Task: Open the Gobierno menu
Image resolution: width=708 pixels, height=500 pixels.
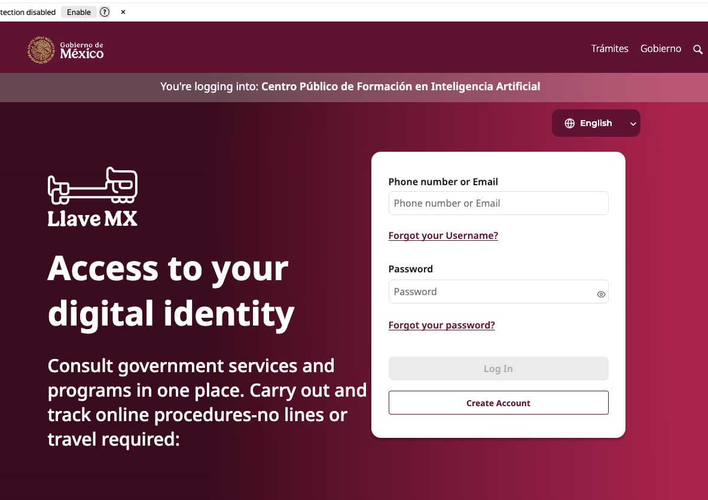Action: 660,49
